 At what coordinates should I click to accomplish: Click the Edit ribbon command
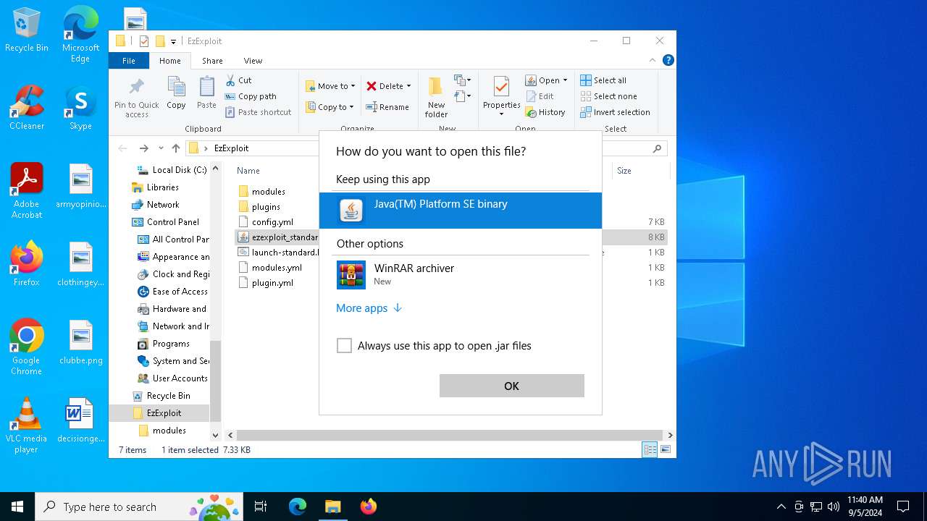point(540,96)
